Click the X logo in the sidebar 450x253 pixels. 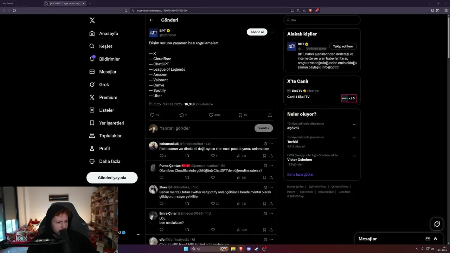coord(92,20)
